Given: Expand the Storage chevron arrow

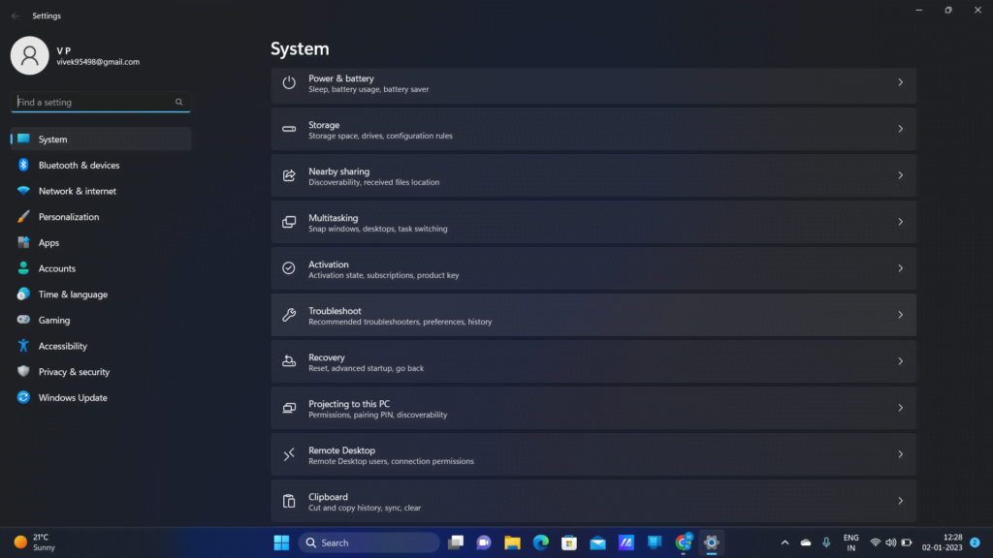Looking at the screenshot, I should [x=900, y=129].
